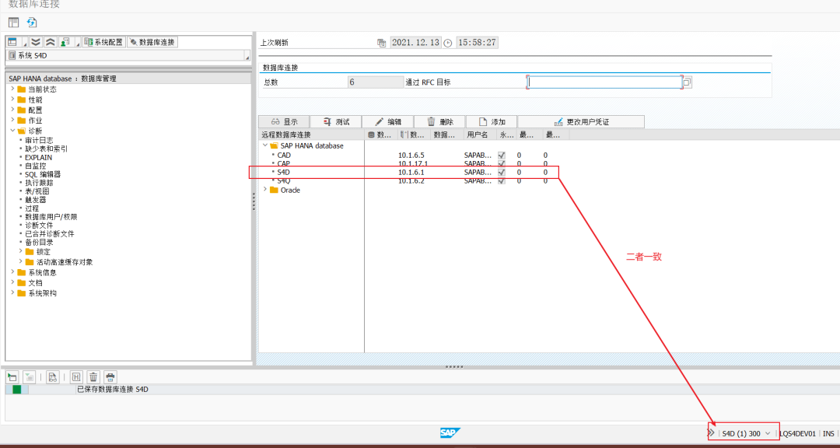Open dropdown arrow beside layout icon
Image resolution: width=840 pixels, height=448 pixels.
25,43
